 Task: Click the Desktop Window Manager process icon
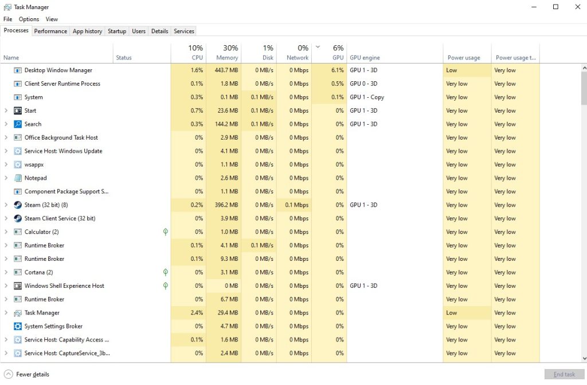[18, 70]
